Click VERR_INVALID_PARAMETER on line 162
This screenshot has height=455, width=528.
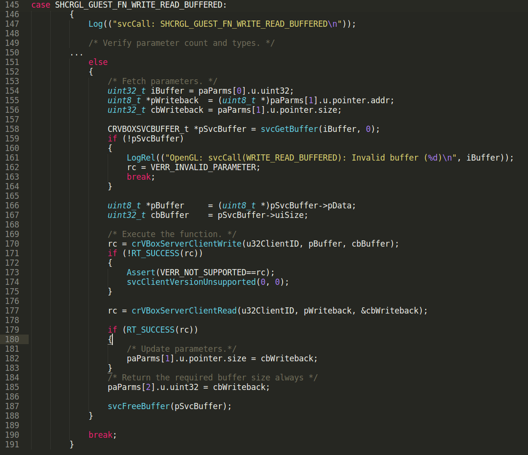click(x=203, y=167)
